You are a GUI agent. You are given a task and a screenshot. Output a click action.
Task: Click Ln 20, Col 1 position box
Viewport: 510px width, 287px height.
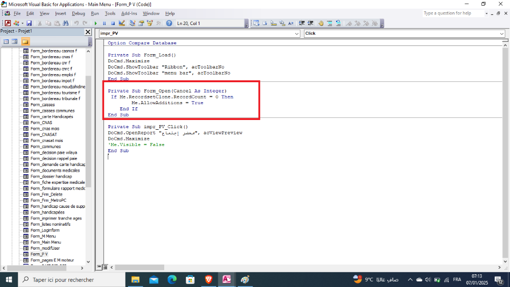pos(210,23)
